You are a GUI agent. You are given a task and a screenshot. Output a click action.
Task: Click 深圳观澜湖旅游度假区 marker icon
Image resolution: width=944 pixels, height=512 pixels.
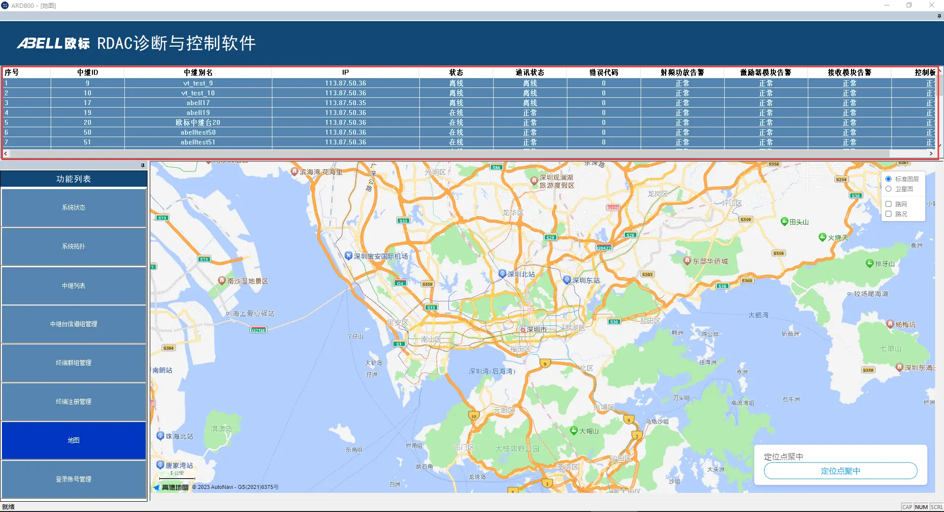(x=534, y=181)
